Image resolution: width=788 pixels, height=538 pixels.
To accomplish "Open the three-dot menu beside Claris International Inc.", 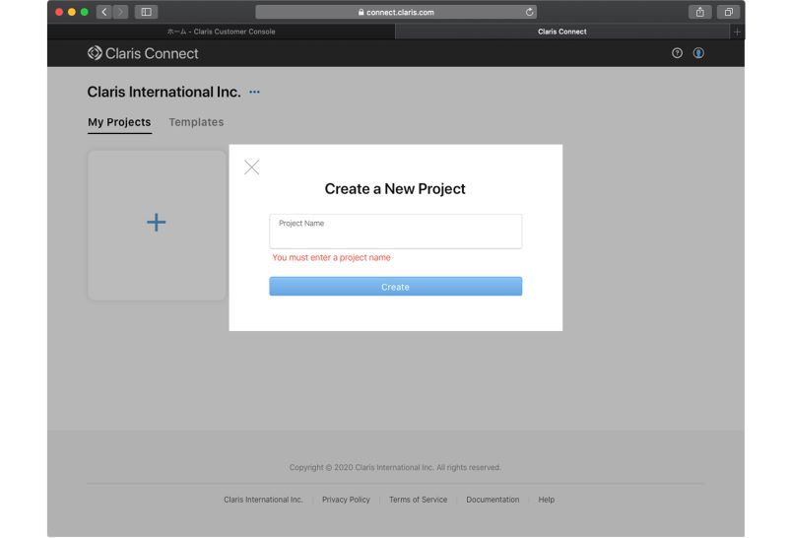I will [x=255, y=92].
